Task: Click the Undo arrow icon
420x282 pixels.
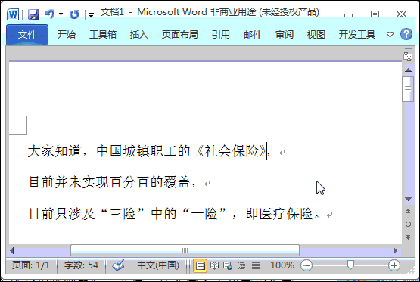Action: pos(50,14)
